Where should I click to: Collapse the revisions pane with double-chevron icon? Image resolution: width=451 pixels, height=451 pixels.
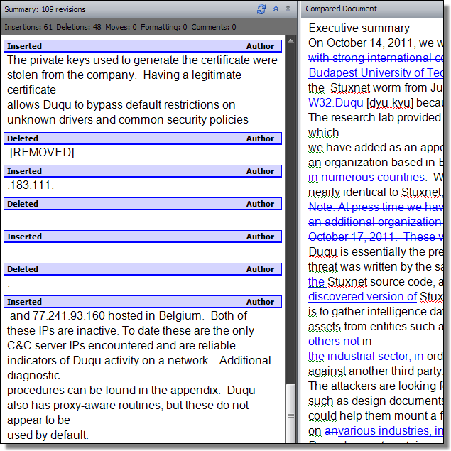coord(276,9)
